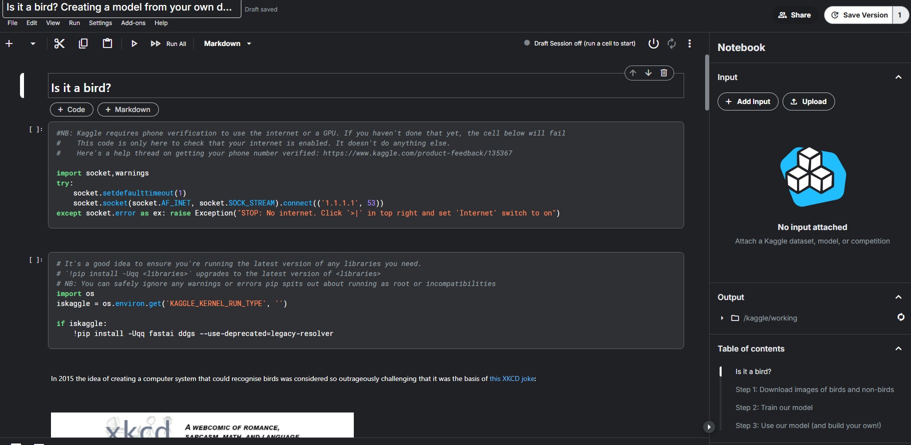Click the Run All button
Image resolution: width=911 pixels, height=445 pixels.
(x=168, y=43)
